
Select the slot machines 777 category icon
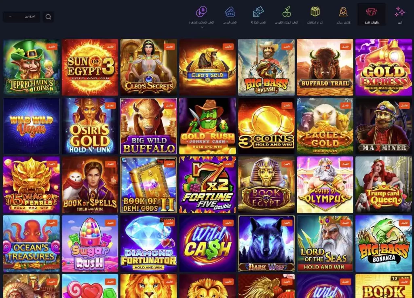pyautogui.click(x=371, y=12)
